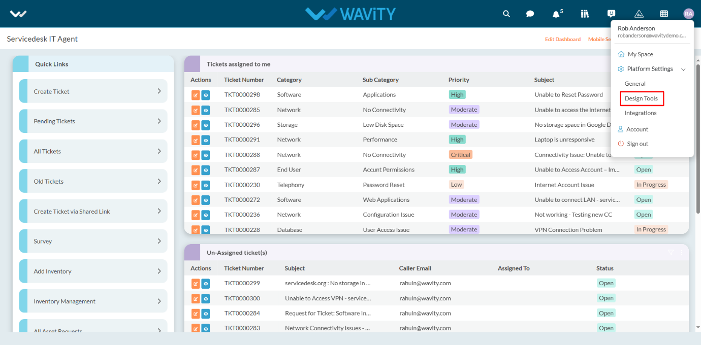The width and height of the screenshot is (701, 345).
Task: Click the Wavity logo mark at top left
Action: click(18, 14)
